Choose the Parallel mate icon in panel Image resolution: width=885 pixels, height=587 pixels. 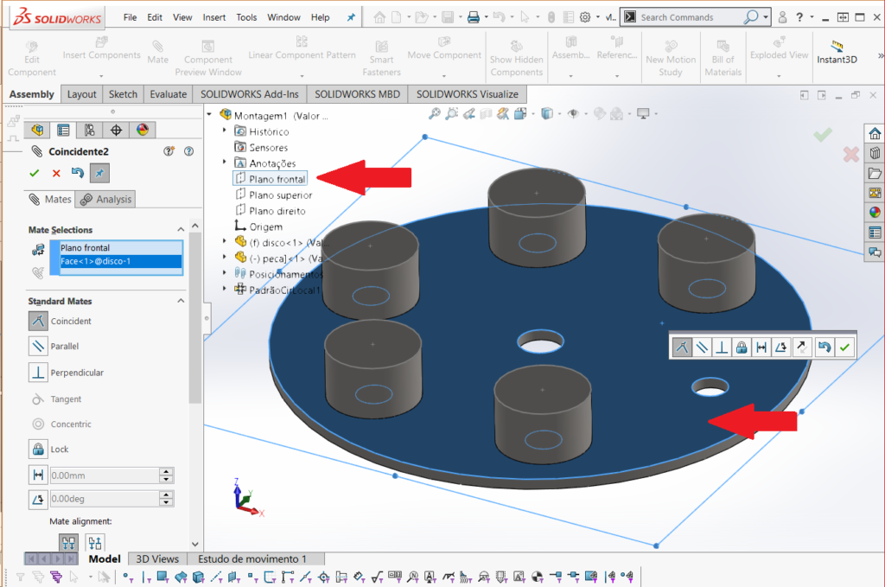(38, 347)
